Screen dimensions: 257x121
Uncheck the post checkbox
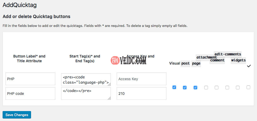click(185, 88)
